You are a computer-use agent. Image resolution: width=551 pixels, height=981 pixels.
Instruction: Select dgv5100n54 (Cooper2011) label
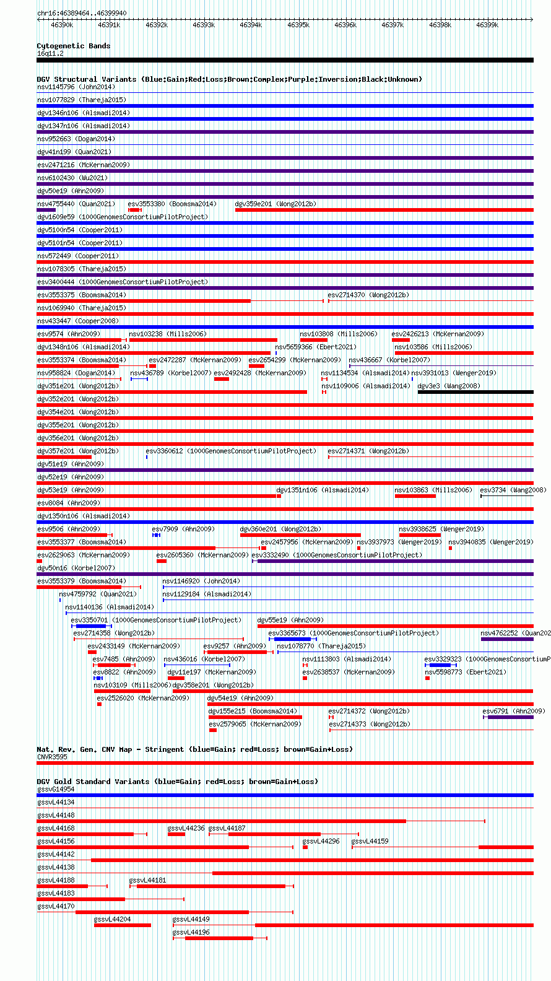point(79,230)
